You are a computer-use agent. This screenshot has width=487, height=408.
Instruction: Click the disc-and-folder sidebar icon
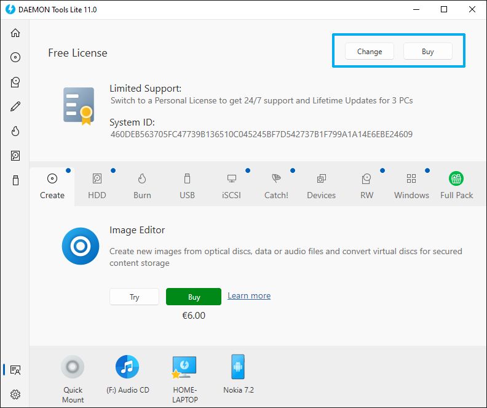point(15,82)
